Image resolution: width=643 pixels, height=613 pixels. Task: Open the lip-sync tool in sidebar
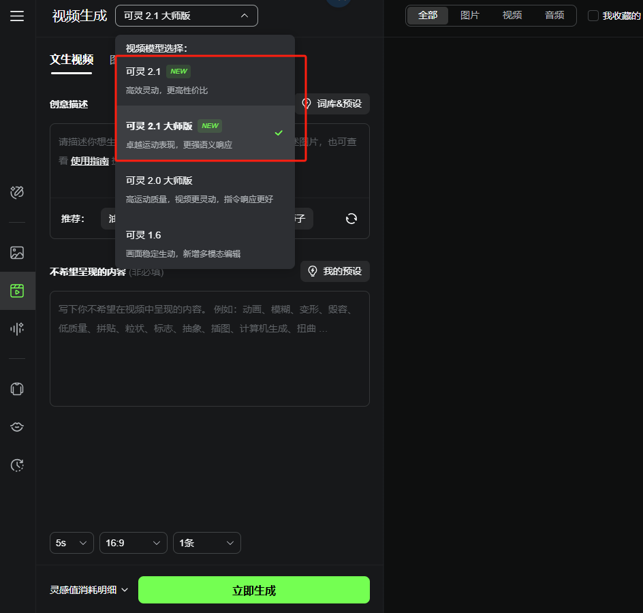(17, 427)
